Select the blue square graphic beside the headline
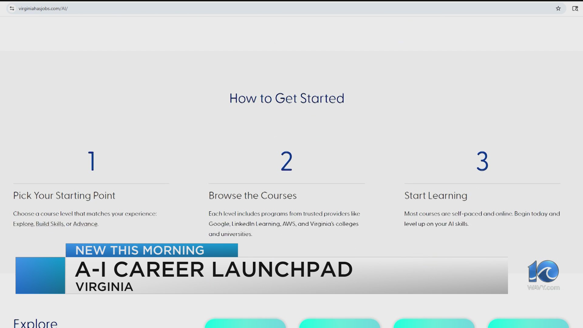Viewport: 583px width, 328px height. (39, 275)
